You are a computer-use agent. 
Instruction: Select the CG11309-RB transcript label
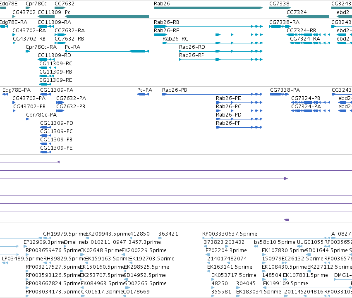click(x=55, y=72)
